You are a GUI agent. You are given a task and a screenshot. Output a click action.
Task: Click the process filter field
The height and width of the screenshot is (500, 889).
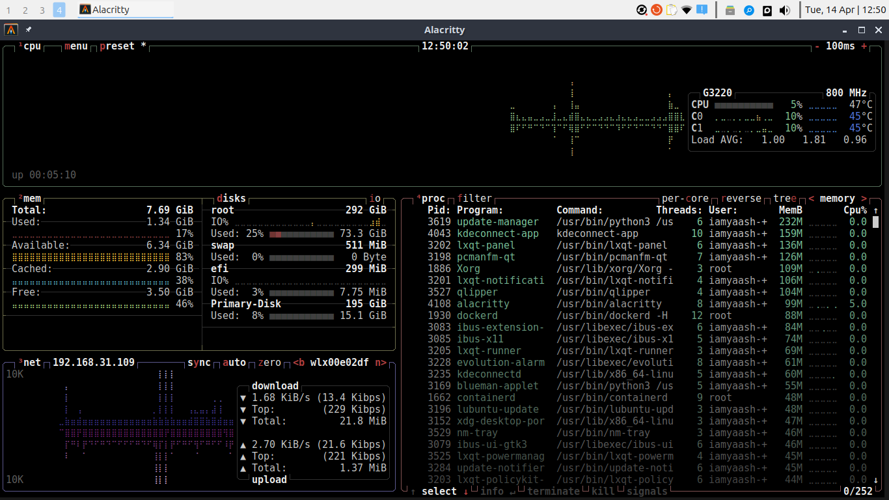point(474,199)
